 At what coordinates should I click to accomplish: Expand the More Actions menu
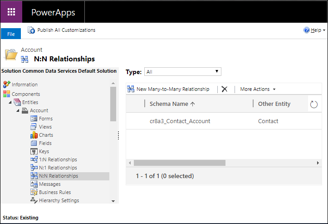click(258, 89)
